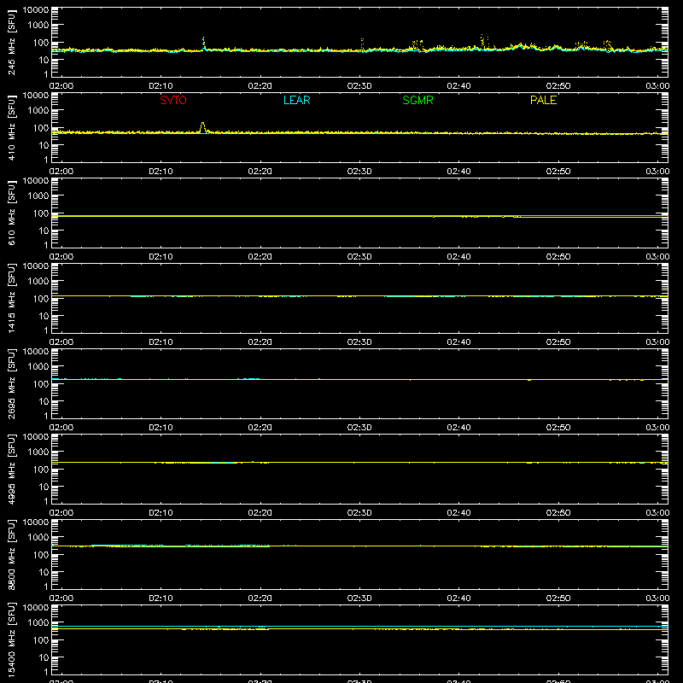Click 02:20 tick label under 410 MHz panel
683x683 pixels.
pos(260,172)
